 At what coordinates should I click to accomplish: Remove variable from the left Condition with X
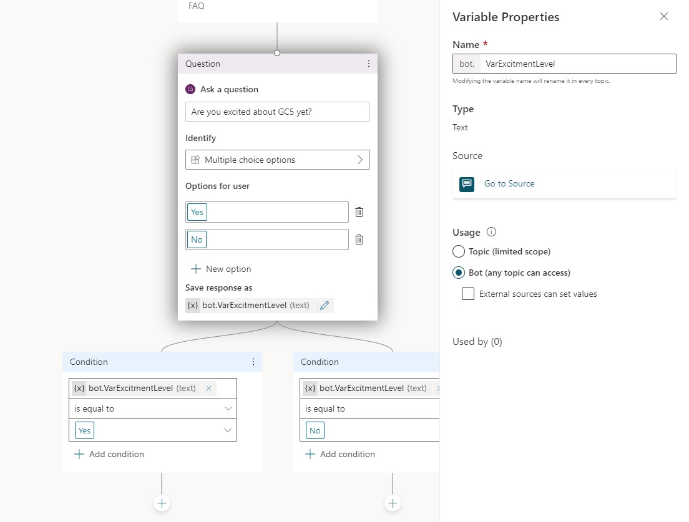[x=208, y=388]
